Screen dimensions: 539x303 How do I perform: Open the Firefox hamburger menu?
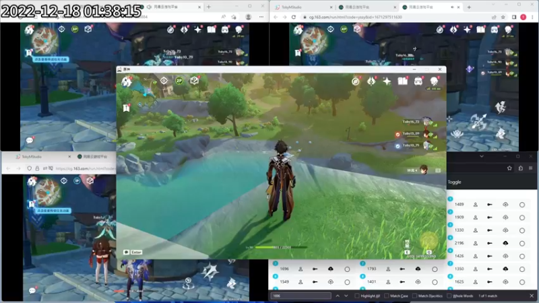click(530, 168)
